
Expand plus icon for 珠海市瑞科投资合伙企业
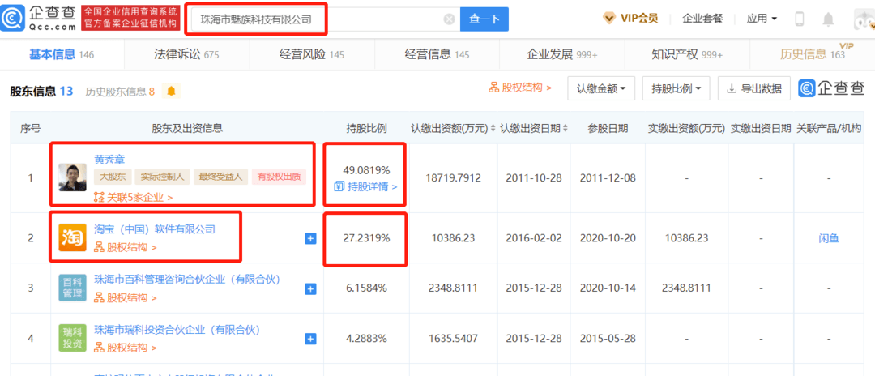point(311,339)
